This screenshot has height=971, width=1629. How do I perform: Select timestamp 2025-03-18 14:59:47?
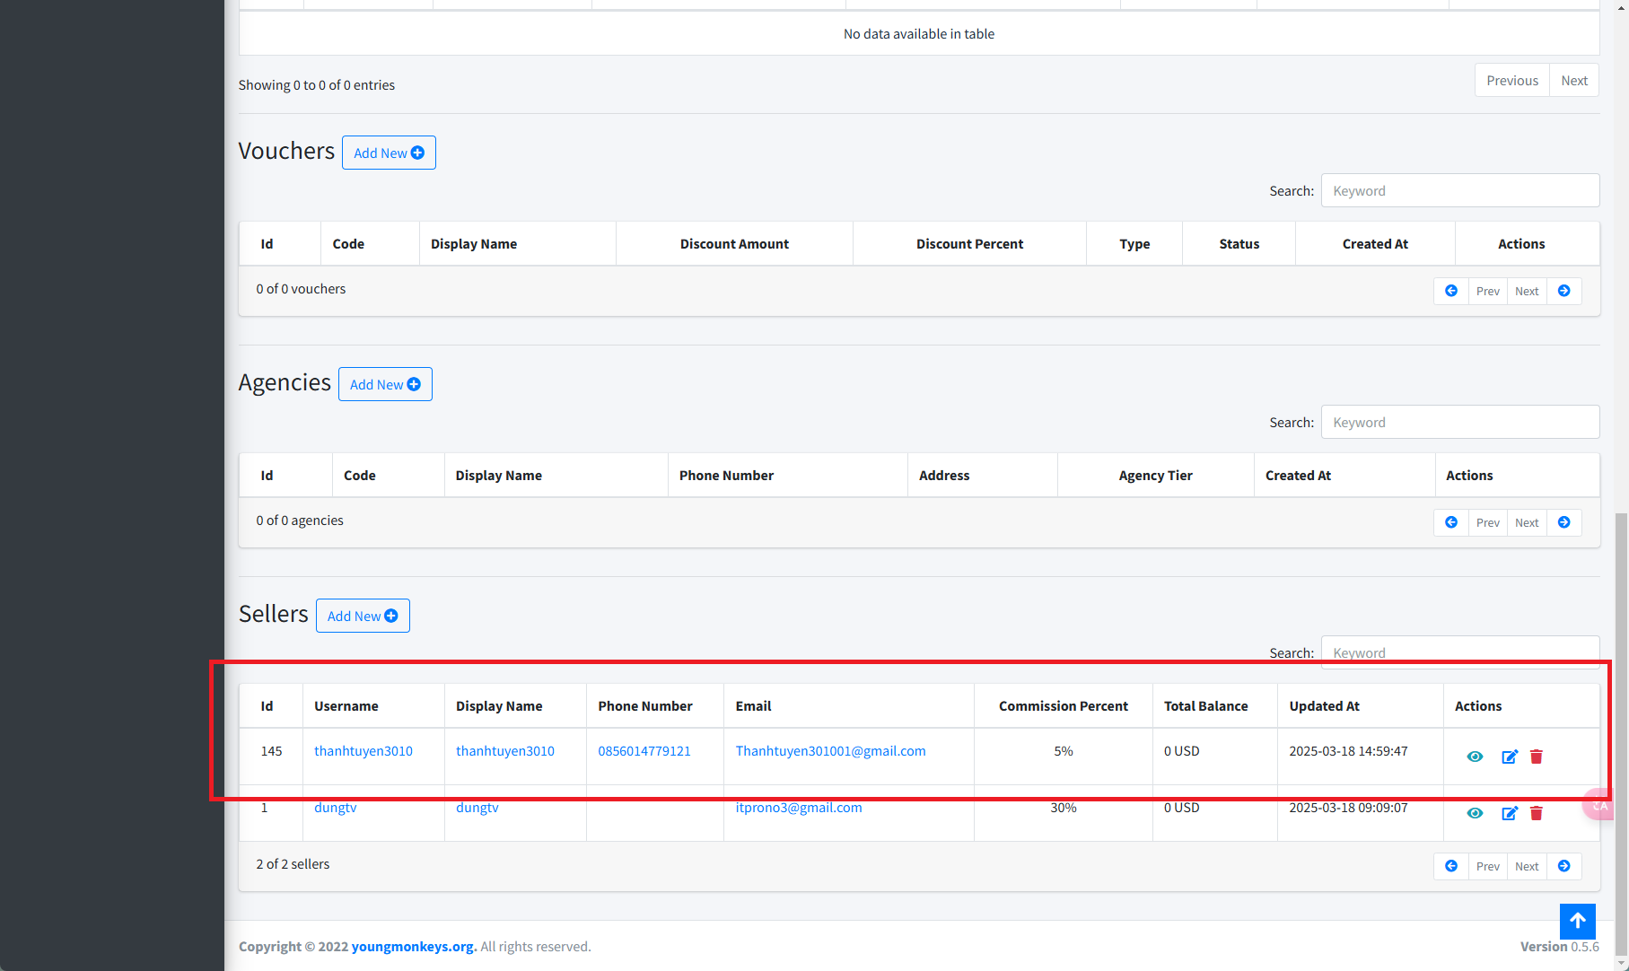(1348, 751)
